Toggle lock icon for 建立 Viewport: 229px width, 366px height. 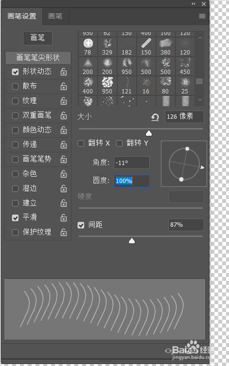coord(64,203)
